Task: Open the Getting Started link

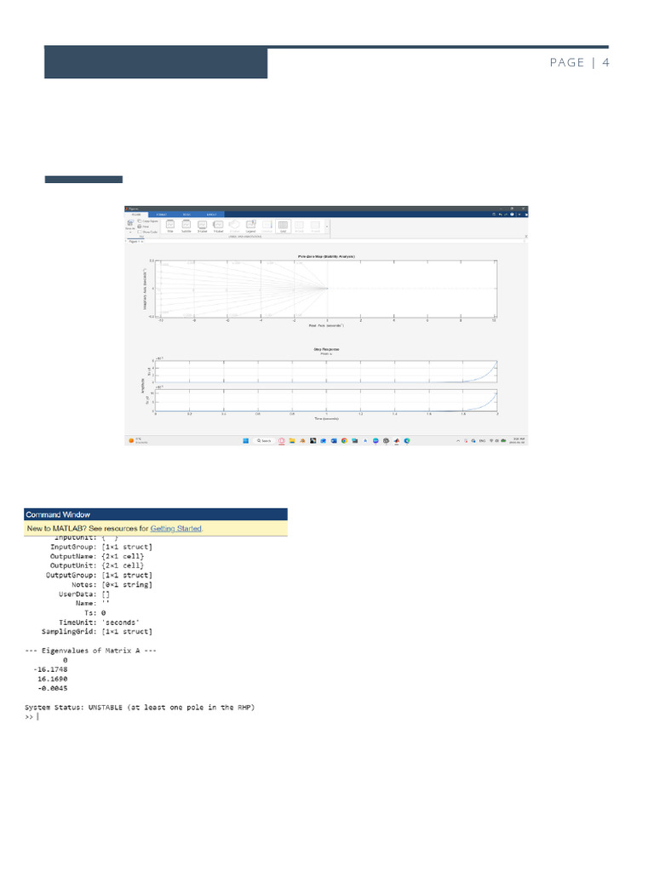Action: click(x=175, y=528)
